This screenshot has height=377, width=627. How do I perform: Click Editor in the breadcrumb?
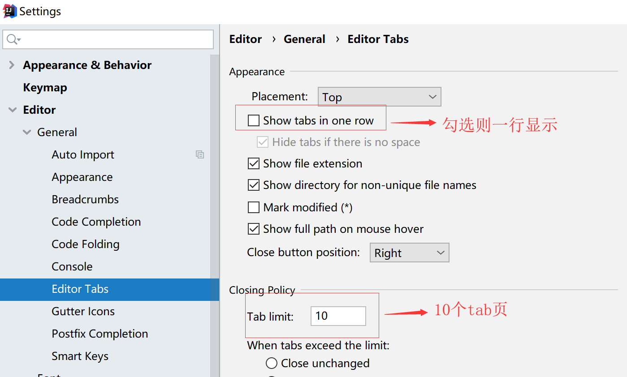(x=246, y=39)
